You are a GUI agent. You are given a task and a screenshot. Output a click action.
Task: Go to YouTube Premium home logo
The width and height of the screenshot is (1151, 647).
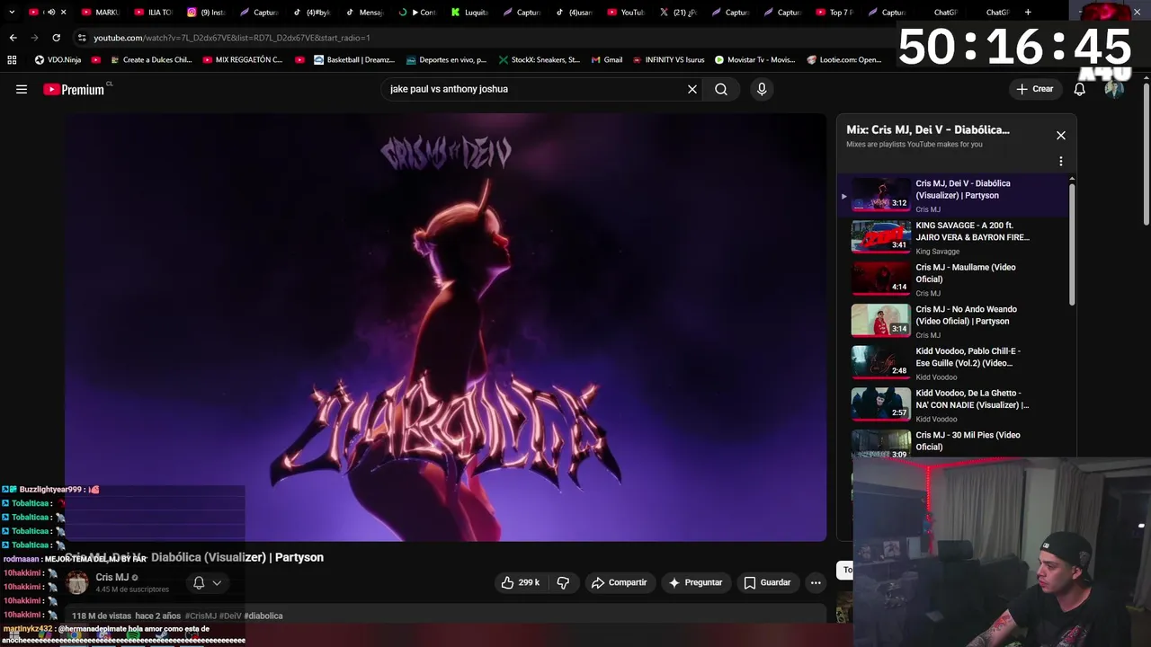pyautogui.click(x=74, y=89)
